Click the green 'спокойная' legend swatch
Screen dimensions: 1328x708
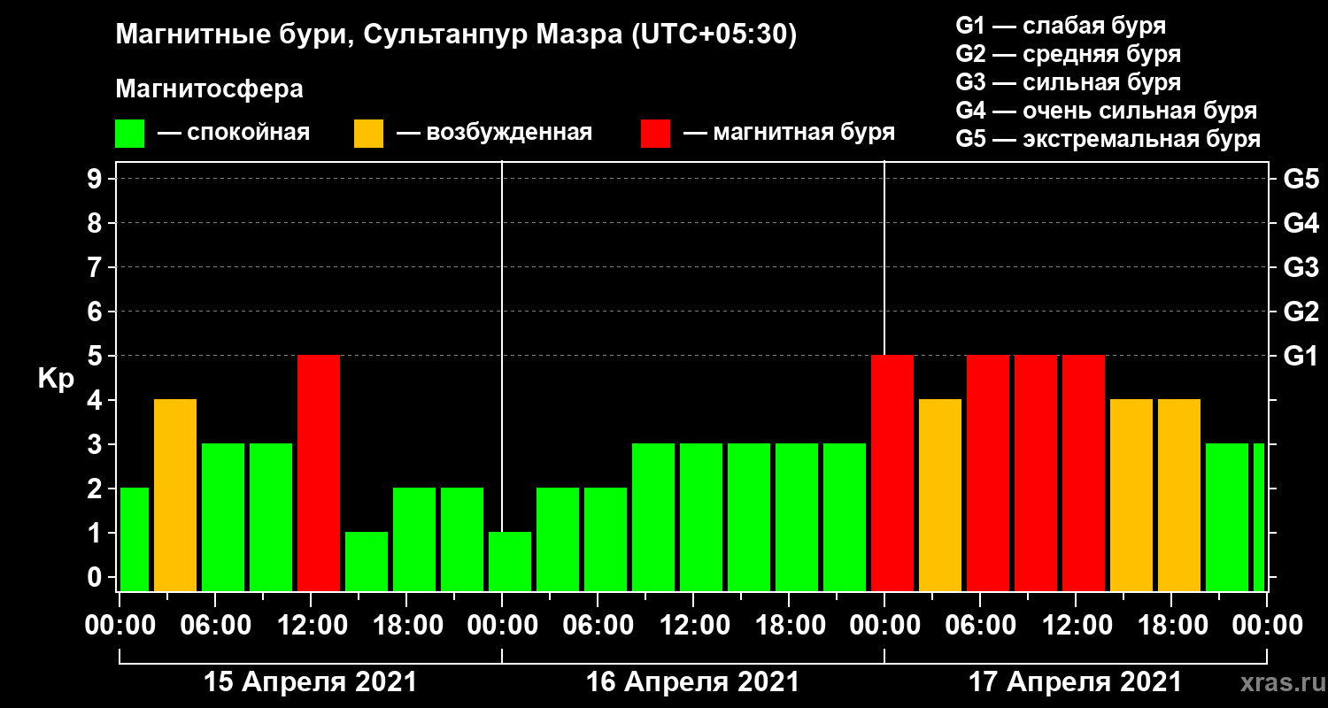point(130,134)
